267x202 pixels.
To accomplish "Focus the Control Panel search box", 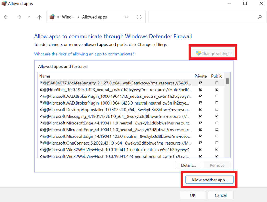I will pos(207,17).
